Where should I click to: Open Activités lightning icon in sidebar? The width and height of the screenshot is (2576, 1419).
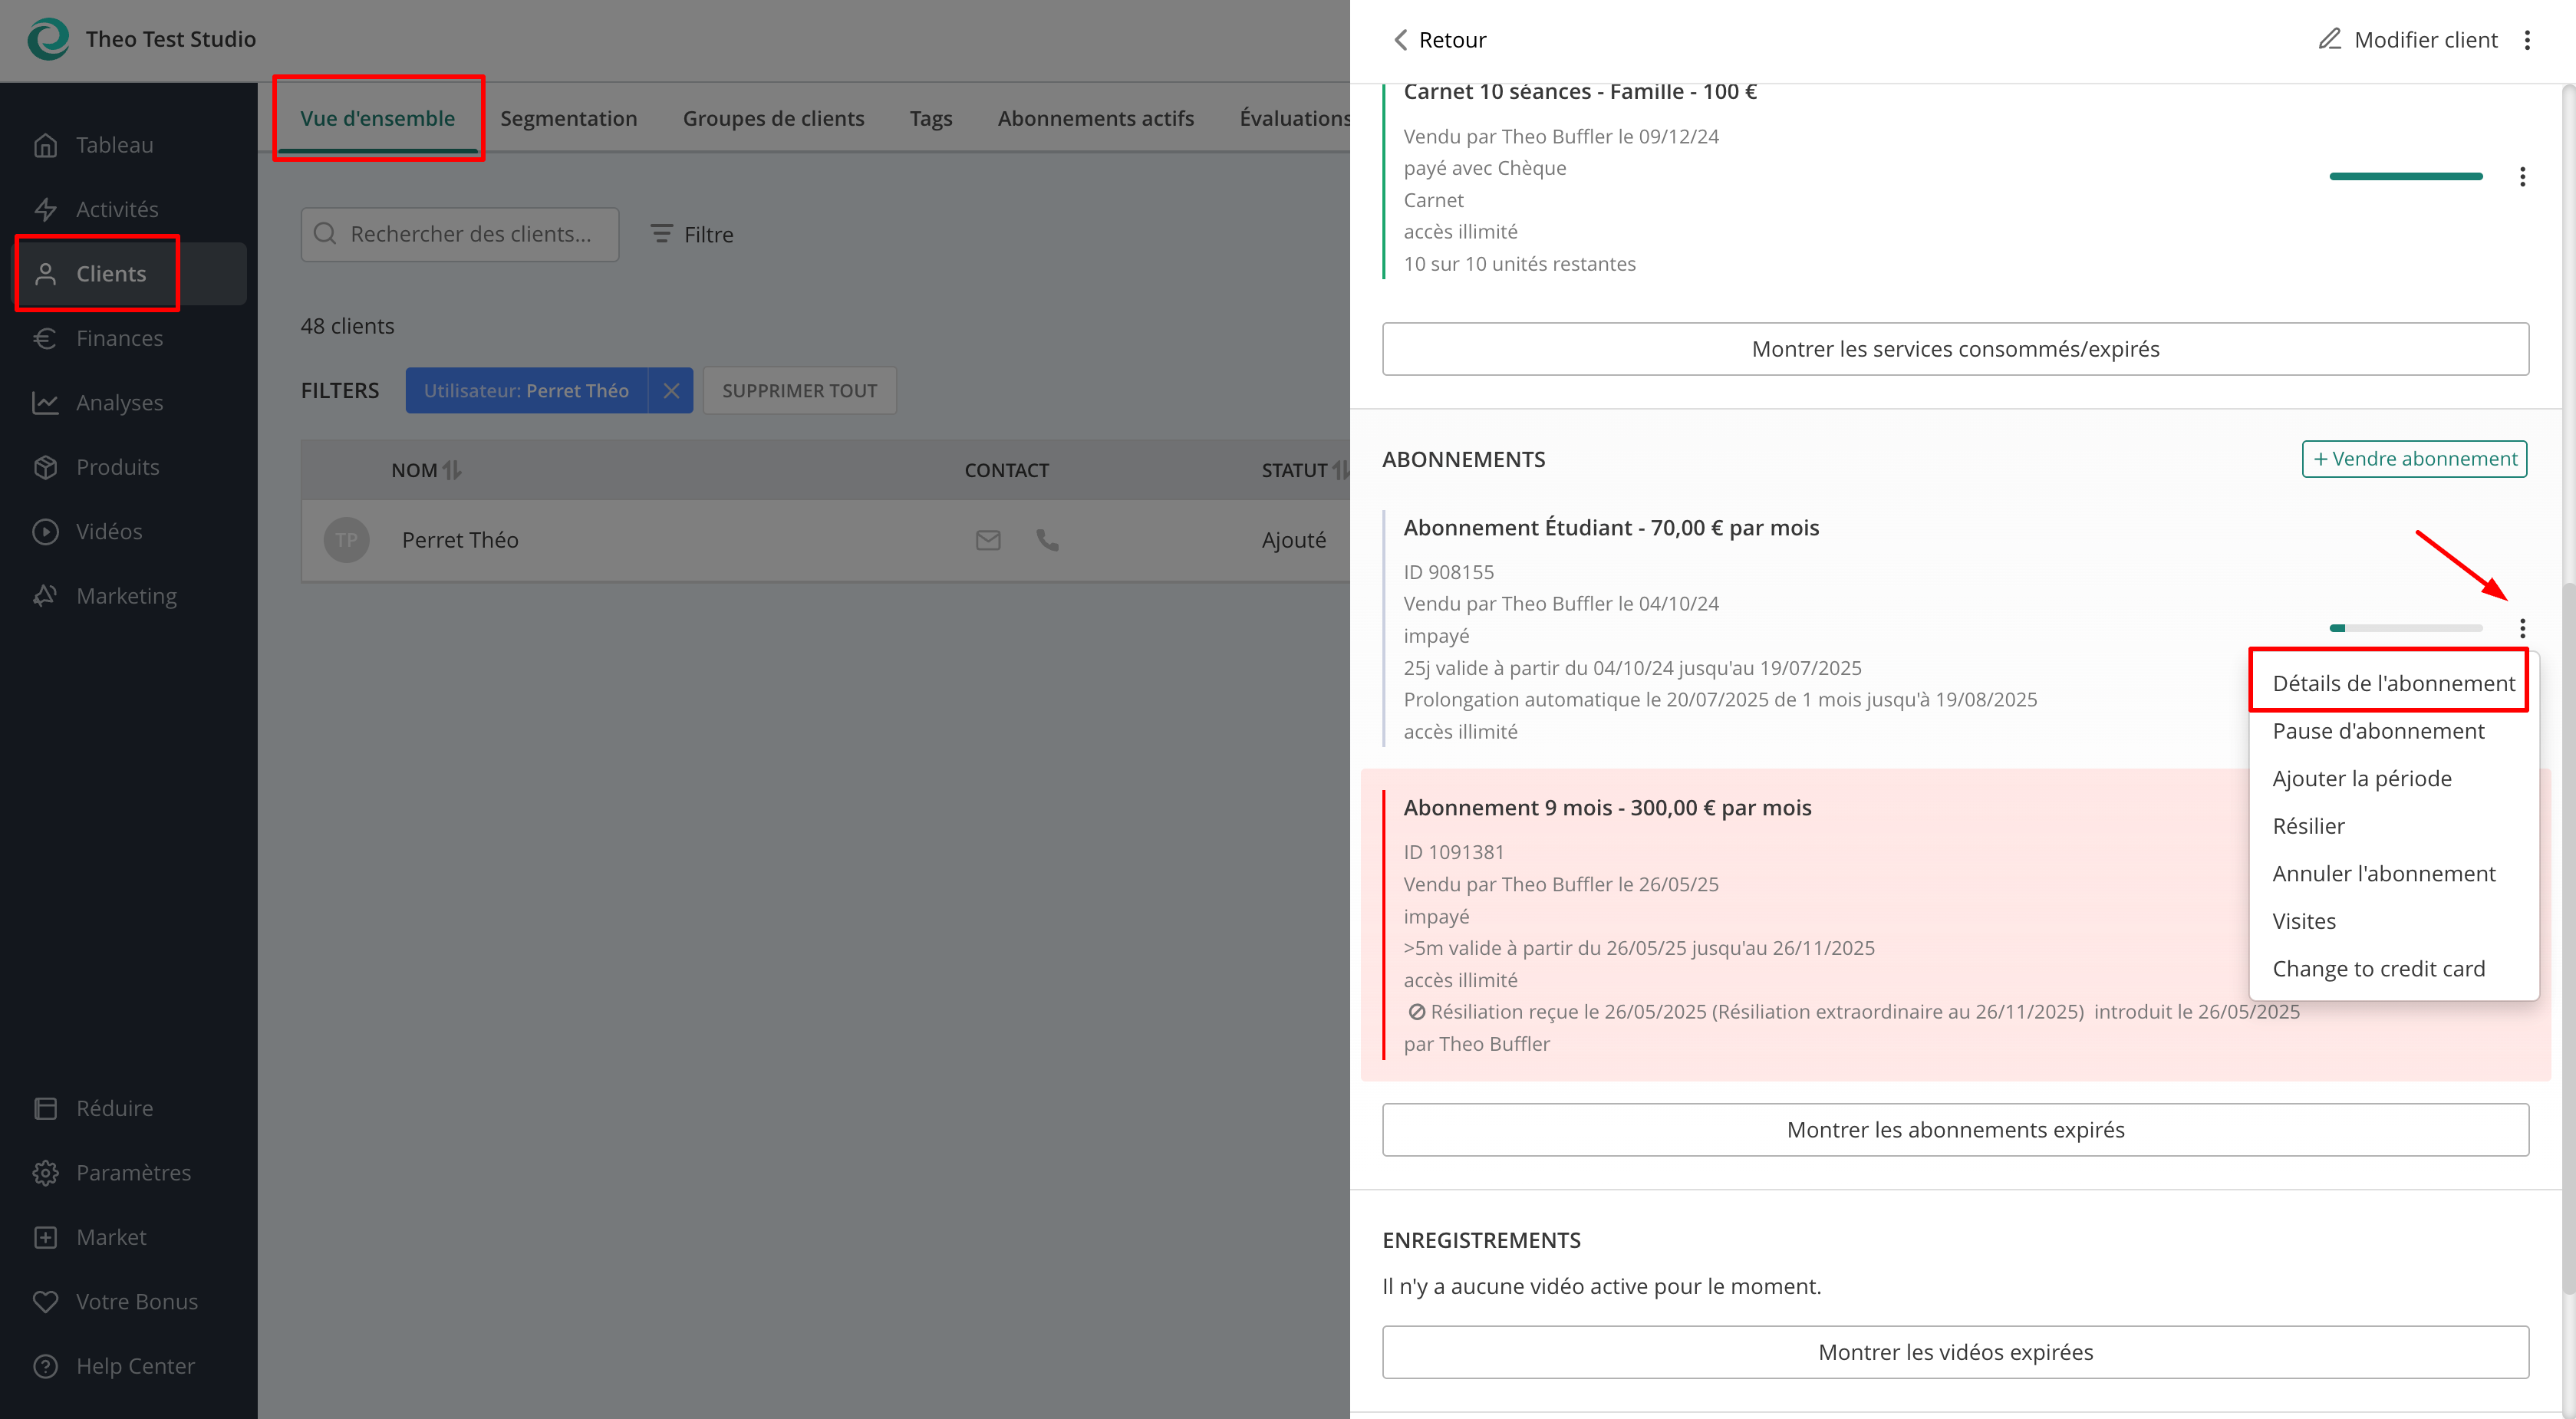click(45, 209)
